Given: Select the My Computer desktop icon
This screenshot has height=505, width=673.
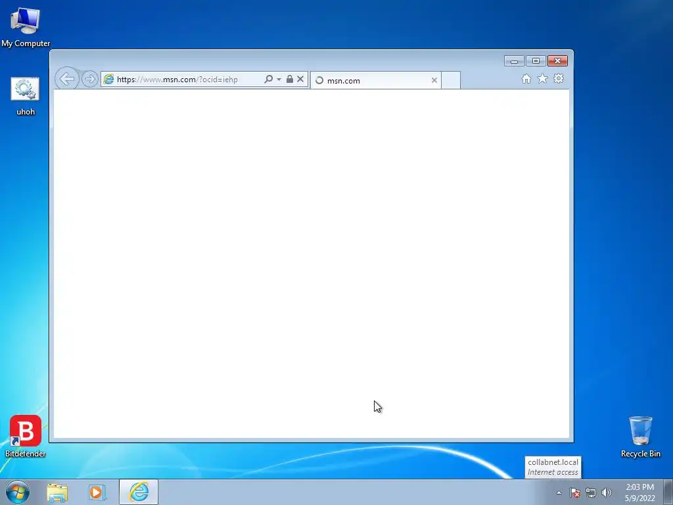Looking at the screenshot, I should (x=26, y=27).
